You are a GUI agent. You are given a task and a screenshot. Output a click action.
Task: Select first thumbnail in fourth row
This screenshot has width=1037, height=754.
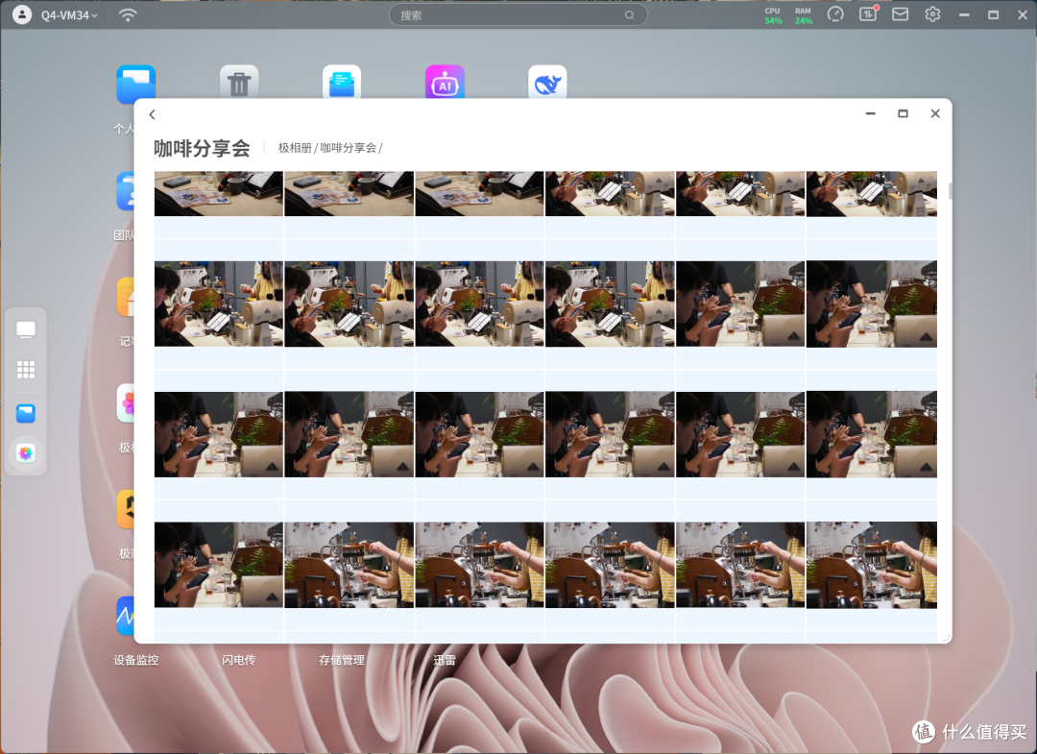(x=219, y=565)
